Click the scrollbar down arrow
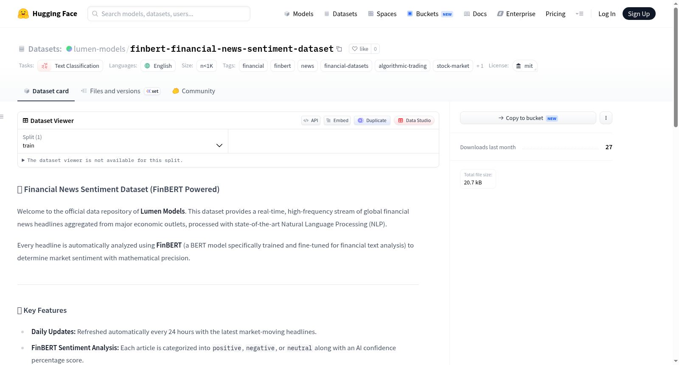Viewport: 679px width, 365px height. tap(676, 361)
